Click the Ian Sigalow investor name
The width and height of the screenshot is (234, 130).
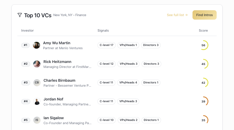coord(54,118)
